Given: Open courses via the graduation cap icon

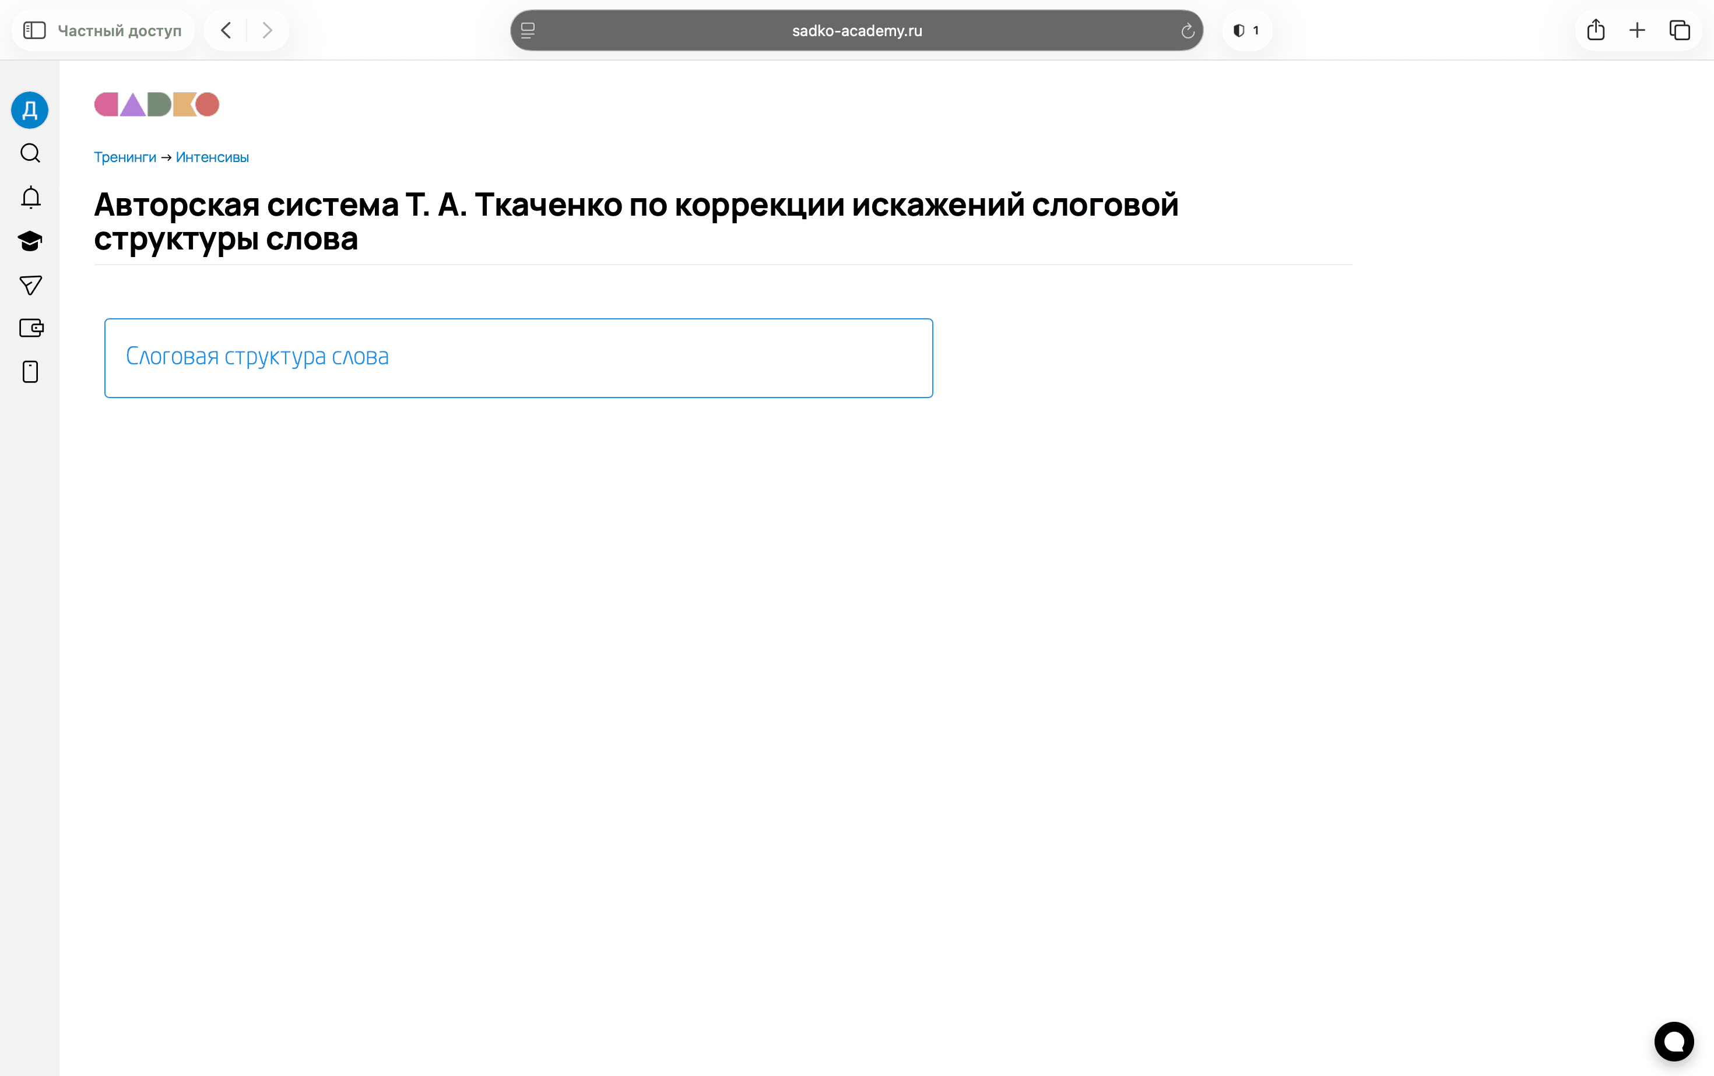Looking at the screenshot, I should pyautogui.click(x=30, y=241).
